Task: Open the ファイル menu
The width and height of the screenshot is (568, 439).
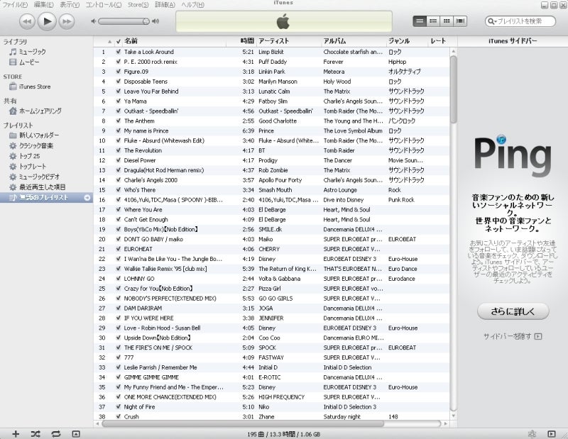Action: (15, 4)
